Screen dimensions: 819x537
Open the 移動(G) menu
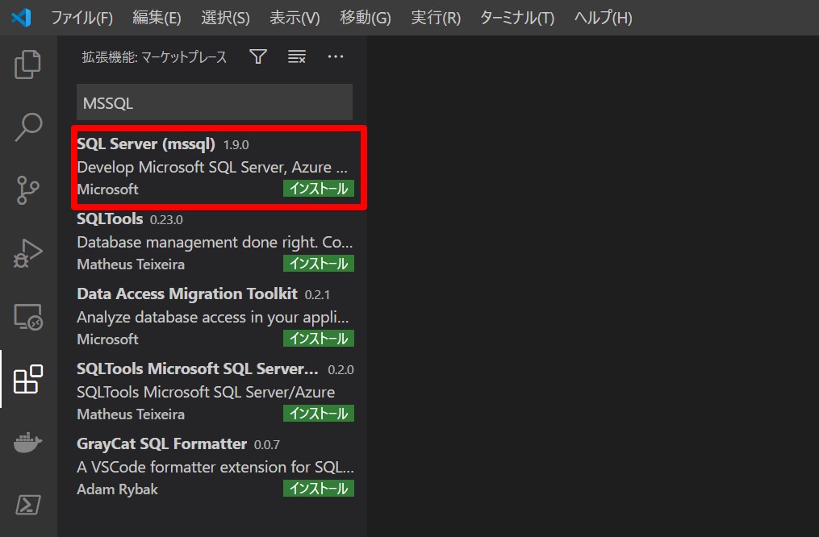[x=365, y=18]
